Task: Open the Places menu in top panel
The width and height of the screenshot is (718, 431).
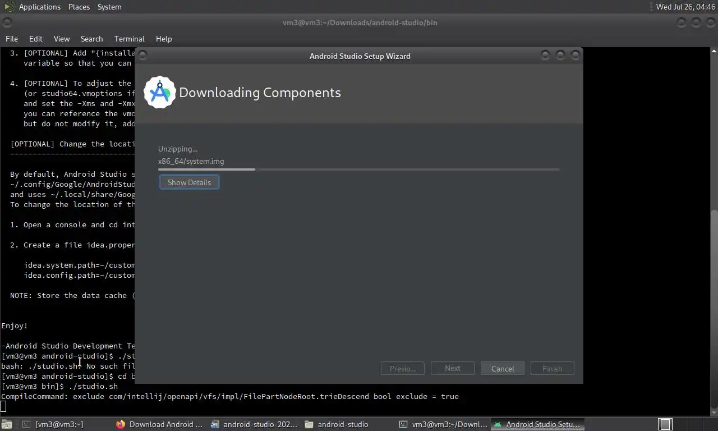Action: (x=79, y=7)
